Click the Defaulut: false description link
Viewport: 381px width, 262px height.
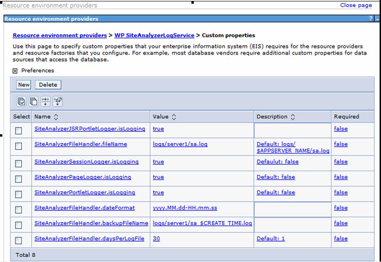pyautogui.click(x=278, y=161)
